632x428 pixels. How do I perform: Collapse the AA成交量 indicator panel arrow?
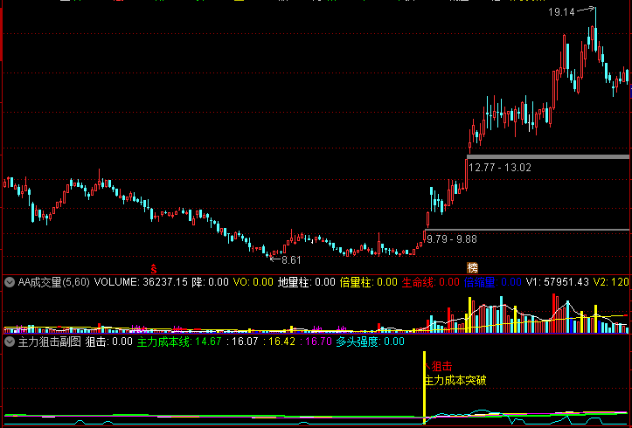tap(10, 282)
